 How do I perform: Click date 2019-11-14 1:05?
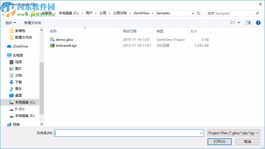(136, 40)
